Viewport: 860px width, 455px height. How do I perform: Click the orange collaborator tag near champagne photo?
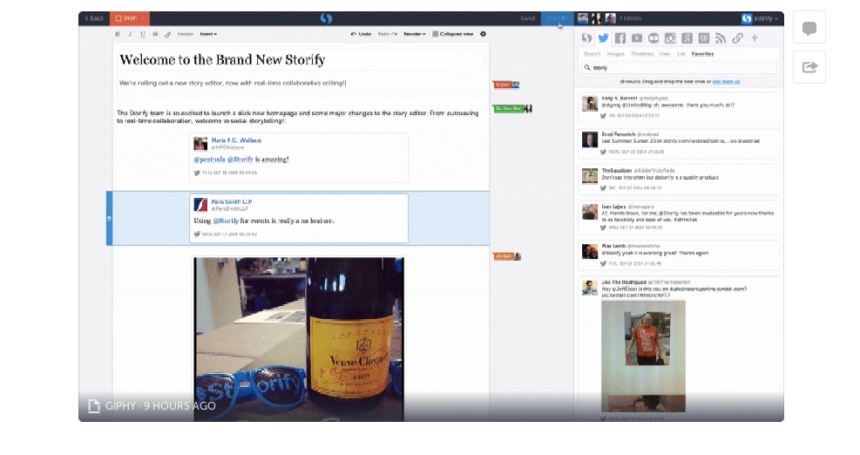click(507, 256)
